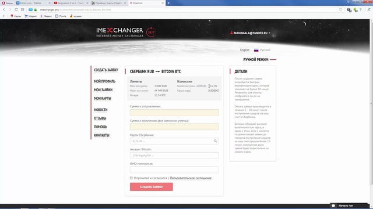Image resolution: width=373 pixels, height=209 pixels.
Task: Open Контакты in sidebar
Action: (101, 135)
